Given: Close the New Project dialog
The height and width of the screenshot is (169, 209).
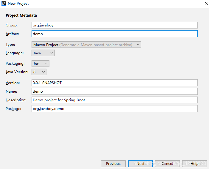Looking at the screenshot, I should click(x=206, y=3).
